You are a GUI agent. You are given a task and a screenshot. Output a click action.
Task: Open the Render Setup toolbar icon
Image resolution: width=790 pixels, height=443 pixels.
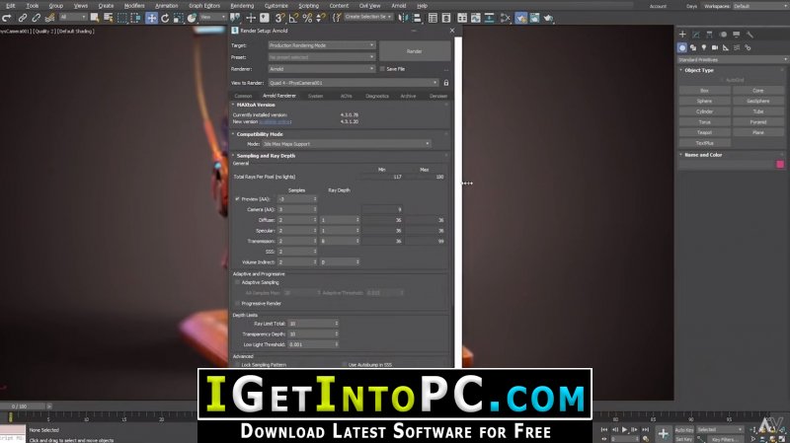coord(521,18)
